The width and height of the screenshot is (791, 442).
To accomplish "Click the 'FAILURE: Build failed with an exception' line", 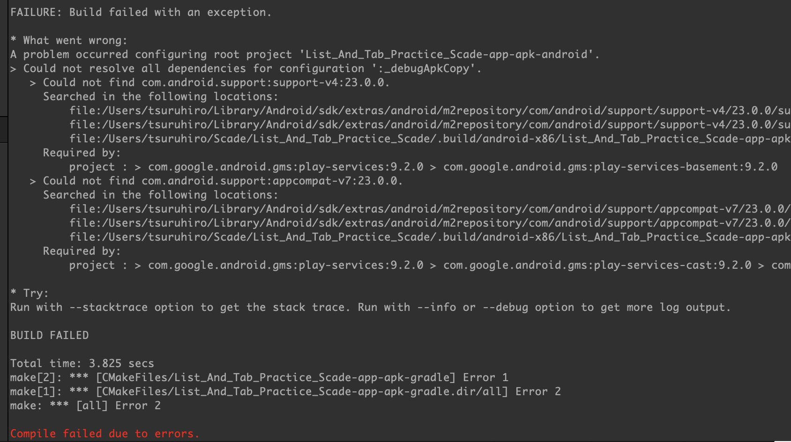I will tap(141, 12).
